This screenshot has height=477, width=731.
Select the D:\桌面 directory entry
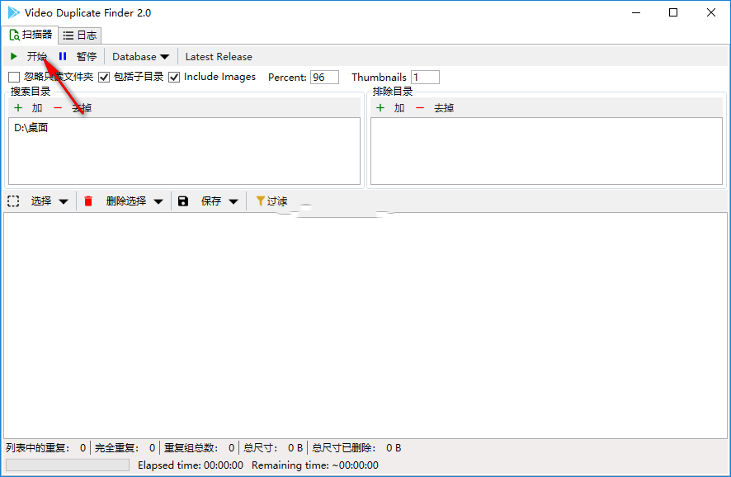[x=31, y=128]
